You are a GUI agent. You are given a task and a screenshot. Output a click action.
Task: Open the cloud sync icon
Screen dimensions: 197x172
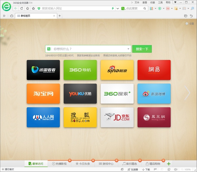tap(11, 16)
